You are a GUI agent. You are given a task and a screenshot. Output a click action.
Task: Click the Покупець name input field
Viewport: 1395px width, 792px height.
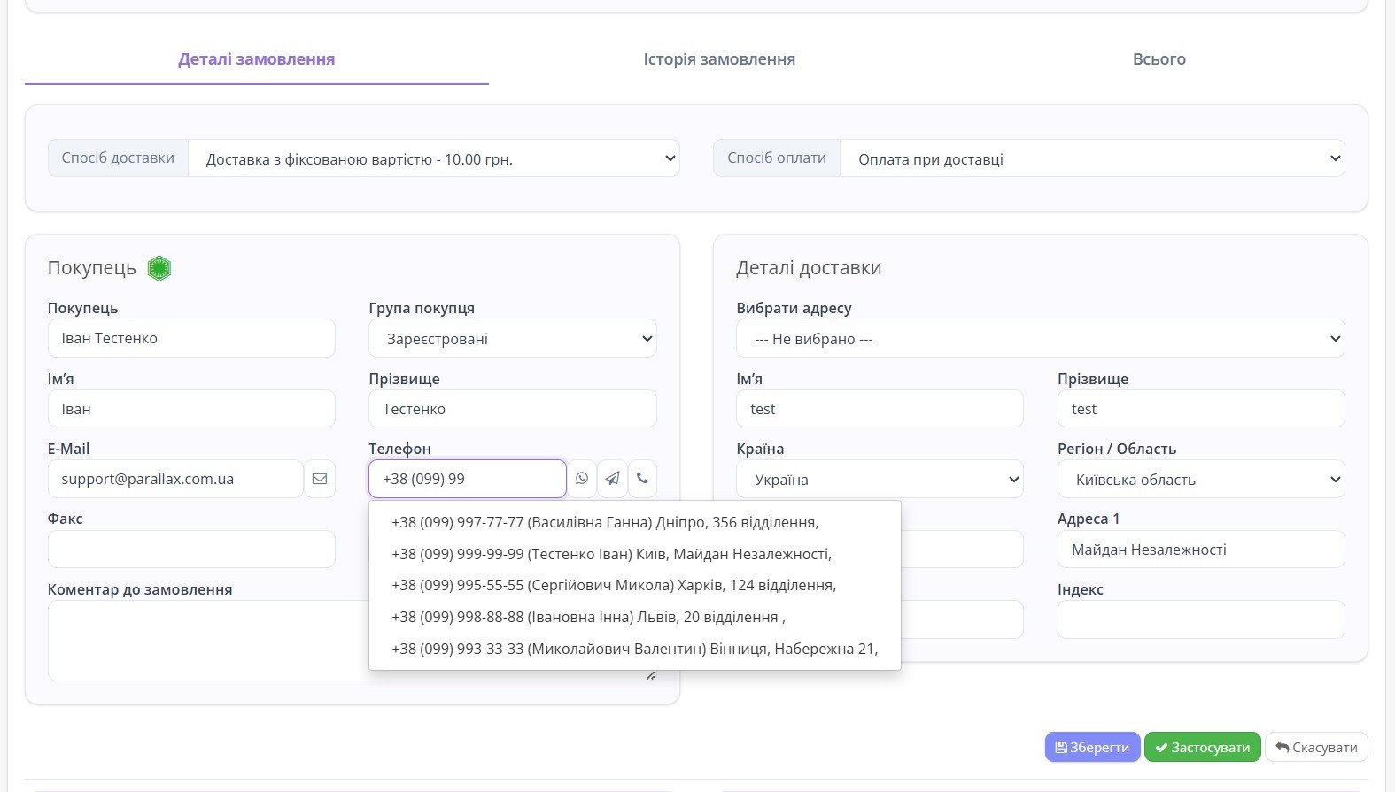191,338
